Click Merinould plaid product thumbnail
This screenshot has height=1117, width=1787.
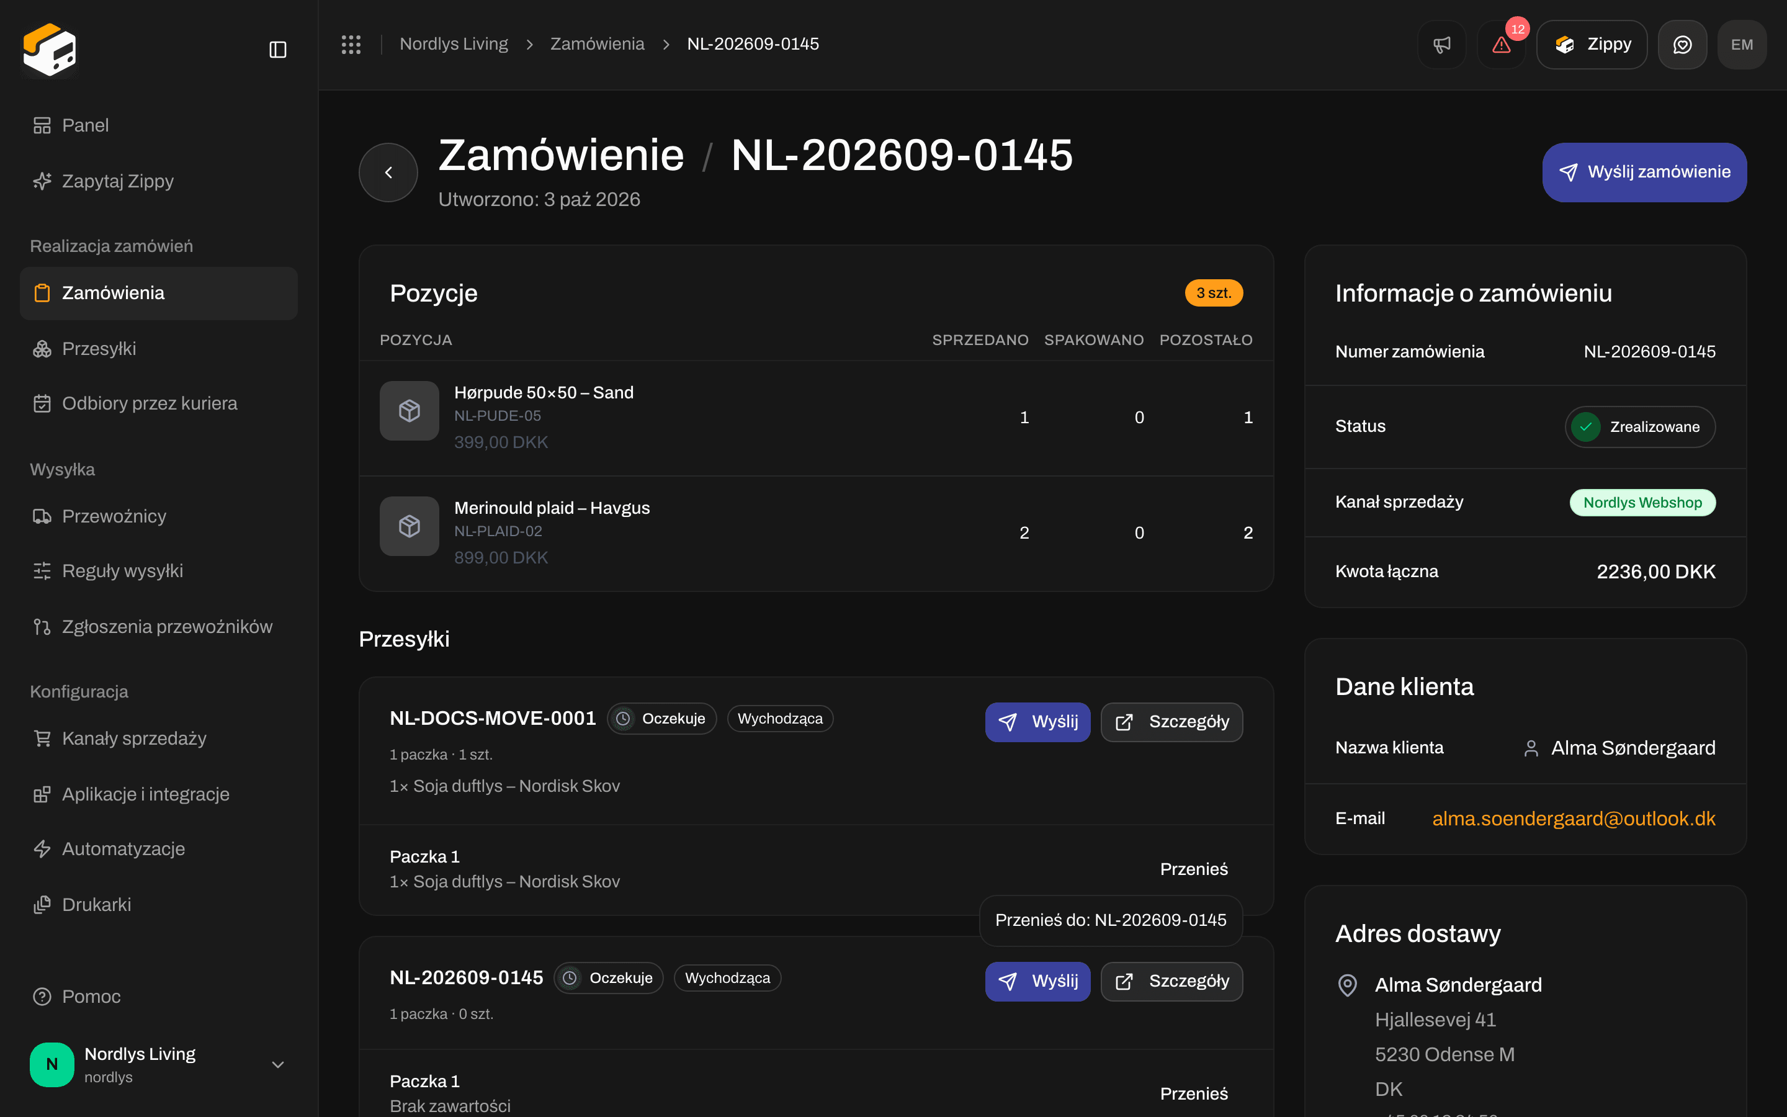[409, 526]
